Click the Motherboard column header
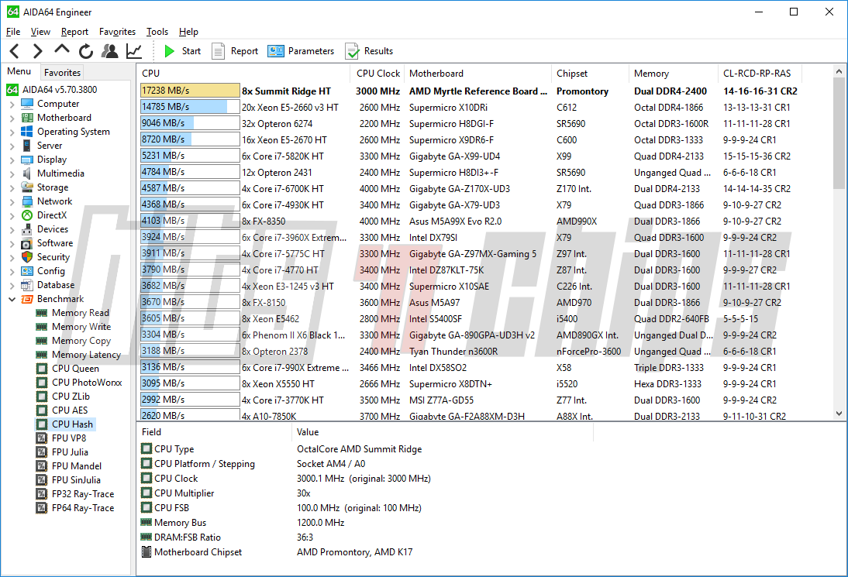The height and width of the screenshot is (577, 848). point(477,74)
